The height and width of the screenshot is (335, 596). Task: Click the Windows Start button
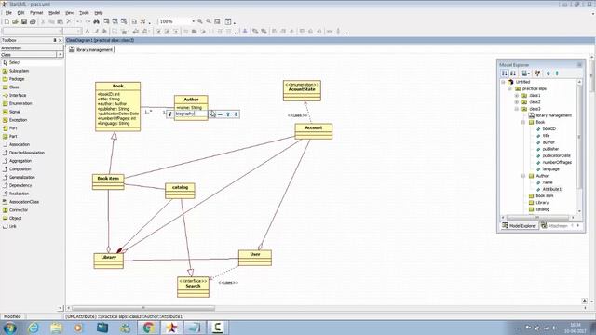[9, 328]
